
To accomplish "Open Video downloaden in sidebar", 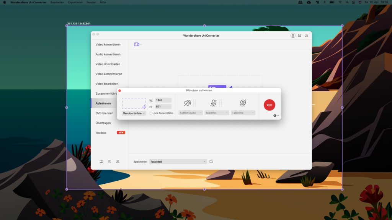I will [108, 64].
